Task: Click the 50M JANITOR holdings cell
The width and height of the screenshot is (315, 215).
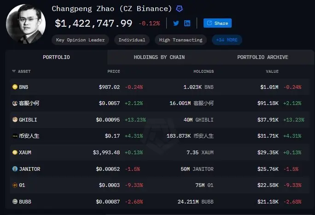Action: pos(197,169)
